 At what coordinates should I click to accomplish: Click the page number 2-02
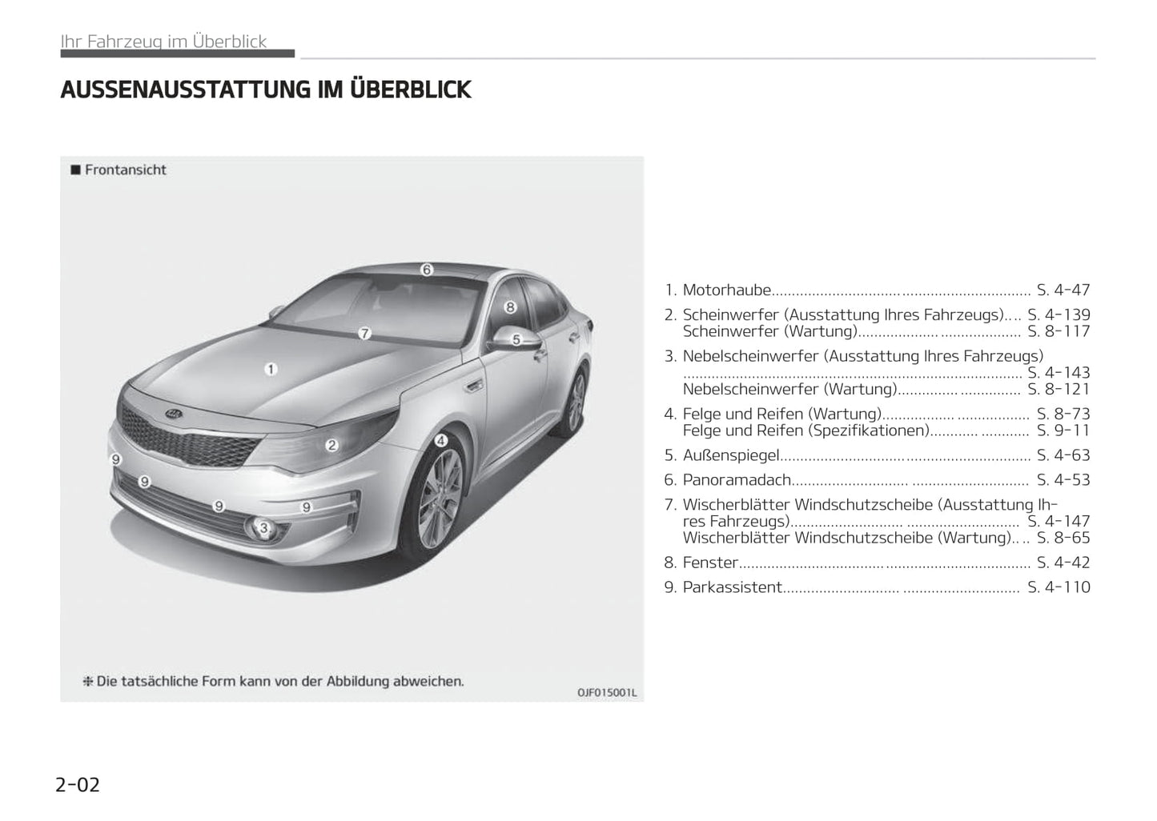coord(78,784)
